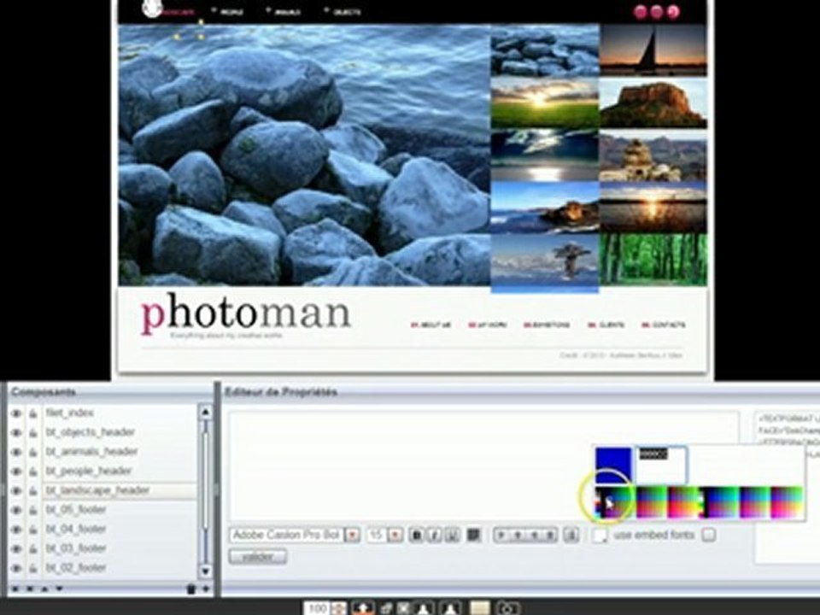Click the second pink round button in site header
820x615 pixels.
[x=657, y=12]
